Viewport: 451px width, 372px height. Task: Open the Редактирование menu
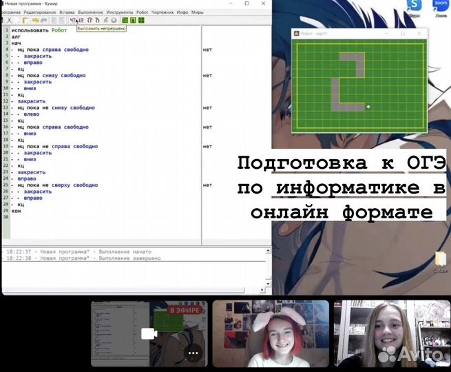coord(40,12)
